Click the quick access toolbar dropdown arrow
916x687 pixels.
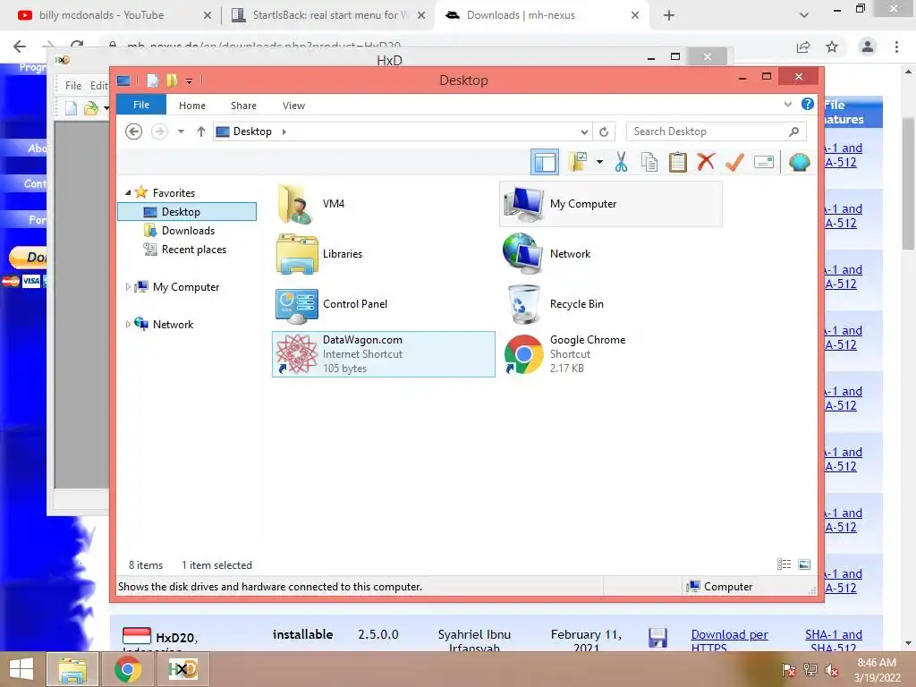189,81
